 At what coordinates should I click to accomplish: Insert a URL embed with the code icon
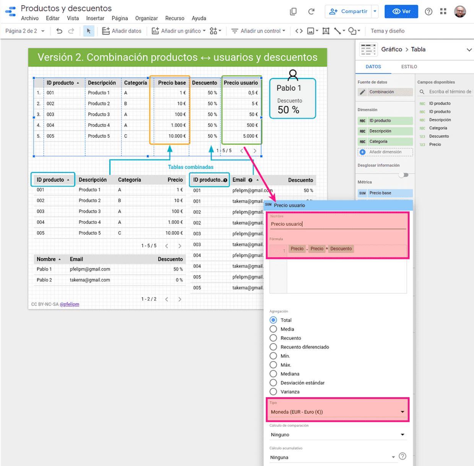tap(299, 31)
